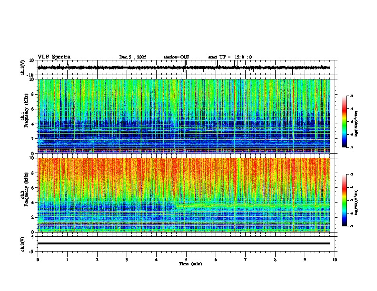Click time axis tick label "9"
Image resolution: width=377 pixels, height=291 pixels.
pyautogui.click(x=305, y=260)
